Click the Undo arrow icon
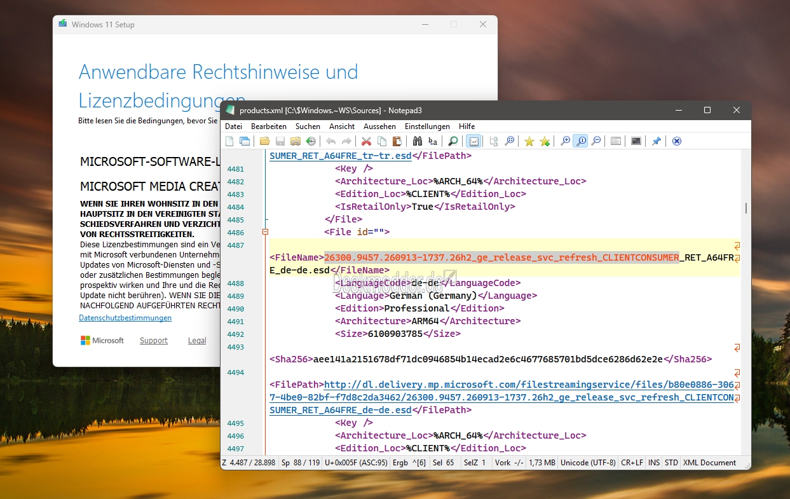 [331, 141]
